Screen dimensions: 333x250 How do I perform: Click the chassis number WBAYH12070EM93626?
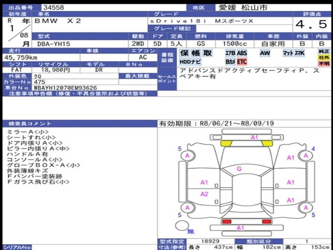[65, 88]
